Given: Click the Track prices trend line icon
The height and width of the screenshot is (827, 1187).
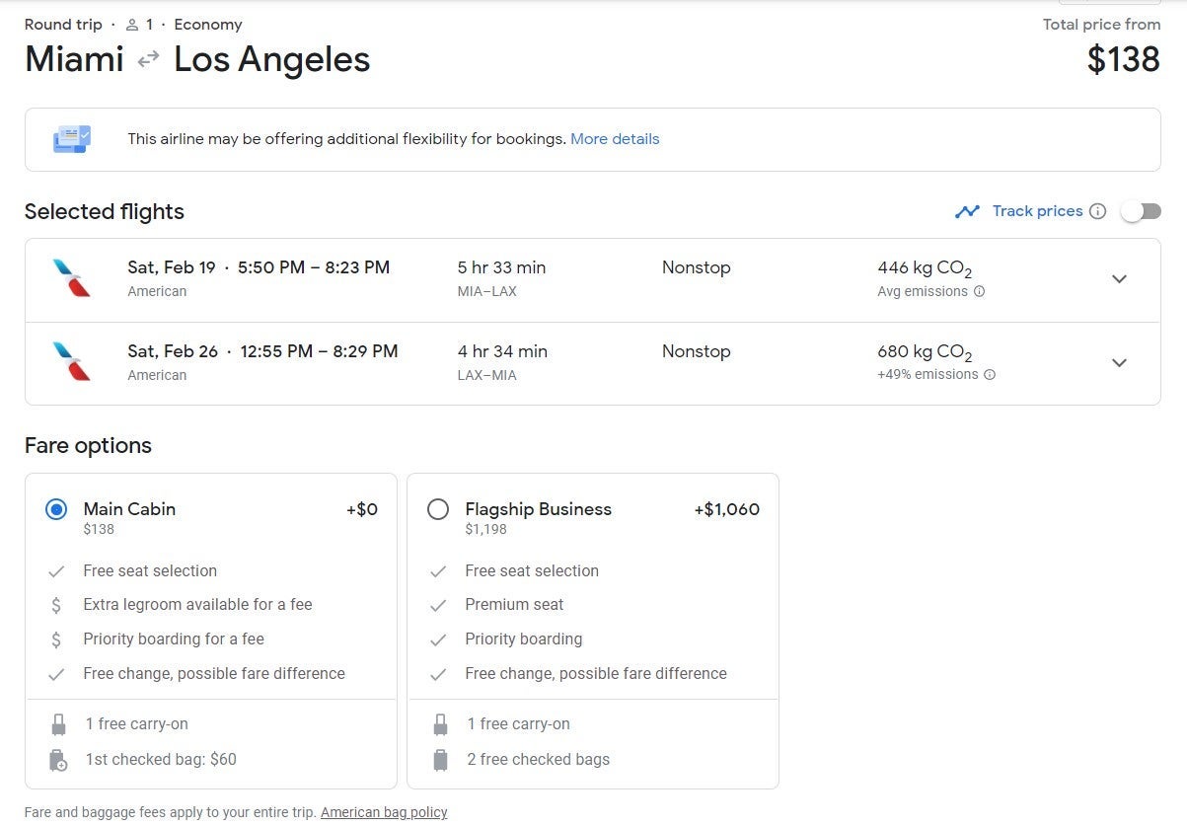Looking at the screenshot, I should 967,211.
